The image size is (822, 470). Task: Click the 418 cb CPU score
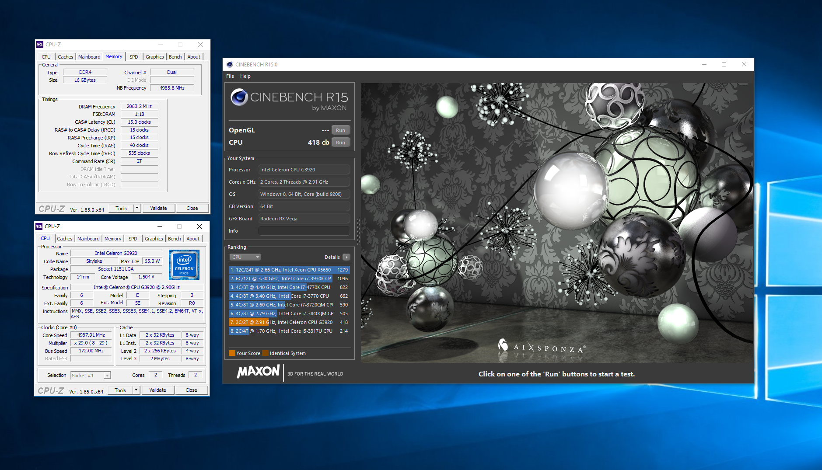click(318, 143)
